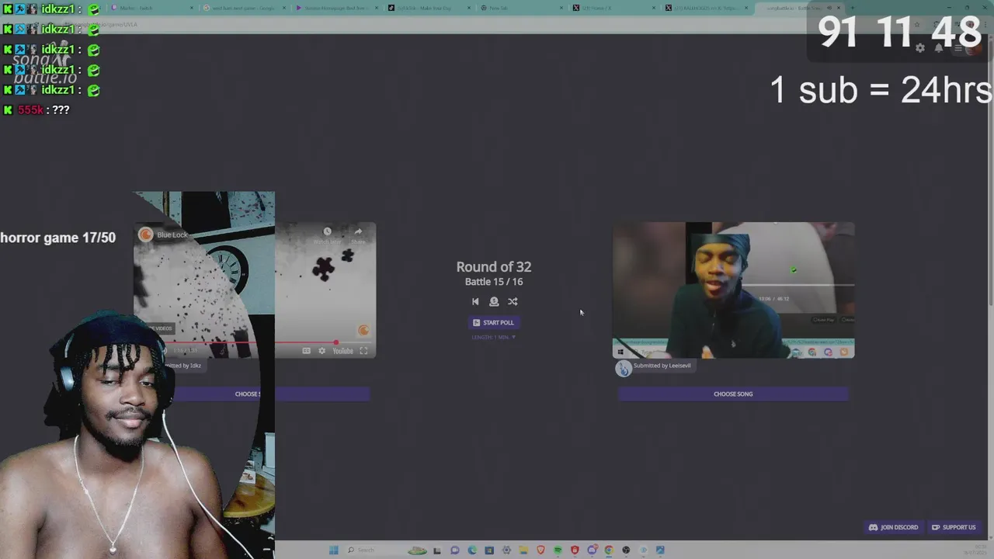Open Discord from the taskbar

(x=592, y=550)
